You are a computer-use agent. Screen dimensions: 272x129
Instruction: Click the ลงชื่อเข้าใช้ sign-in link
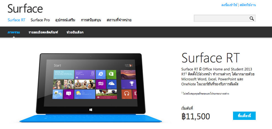[x=229, y=5]
